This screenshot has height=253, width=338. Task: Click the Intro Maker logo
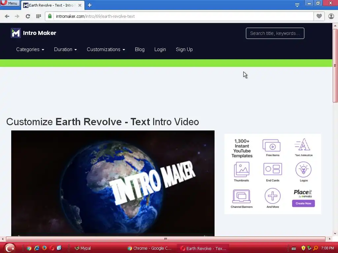(16, 33)
